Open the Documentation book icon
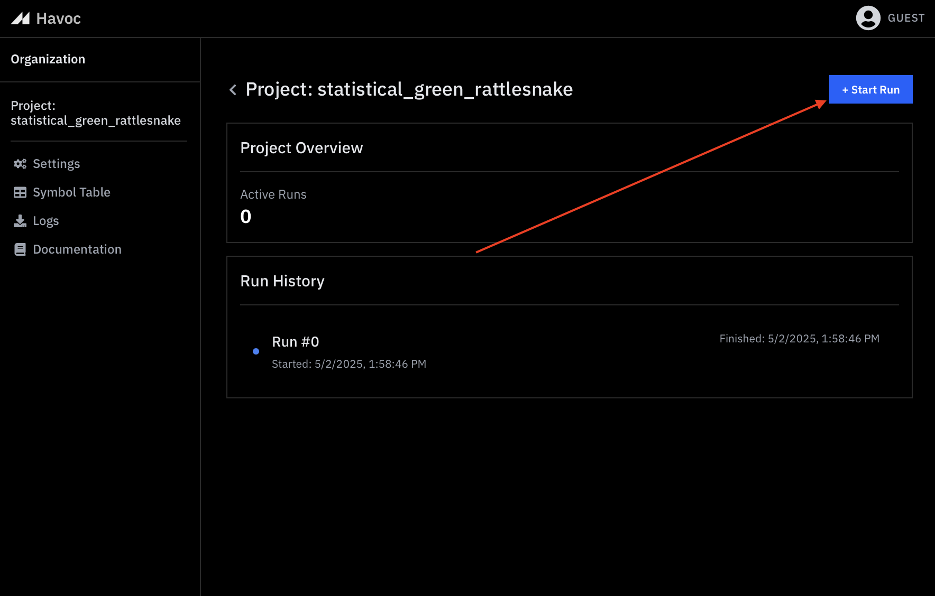Image resolution: width=935 pixels, height=596 pixels. click(x=20, y=249)
